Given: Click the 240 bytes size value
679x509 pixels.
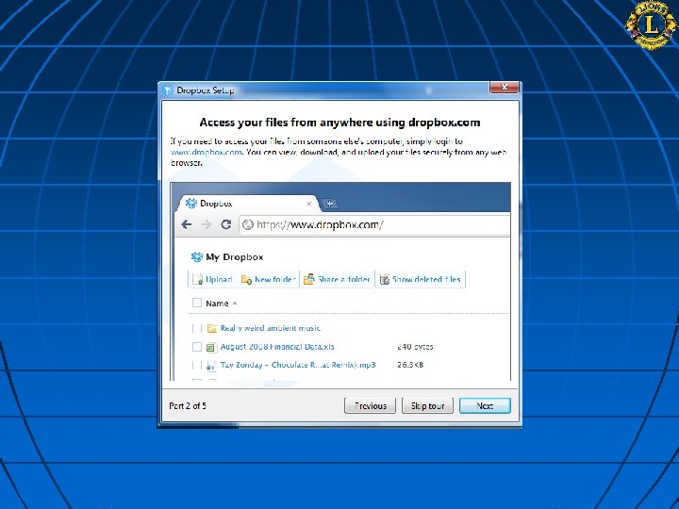Looking at the screenshot, I should tap(415, 347).
